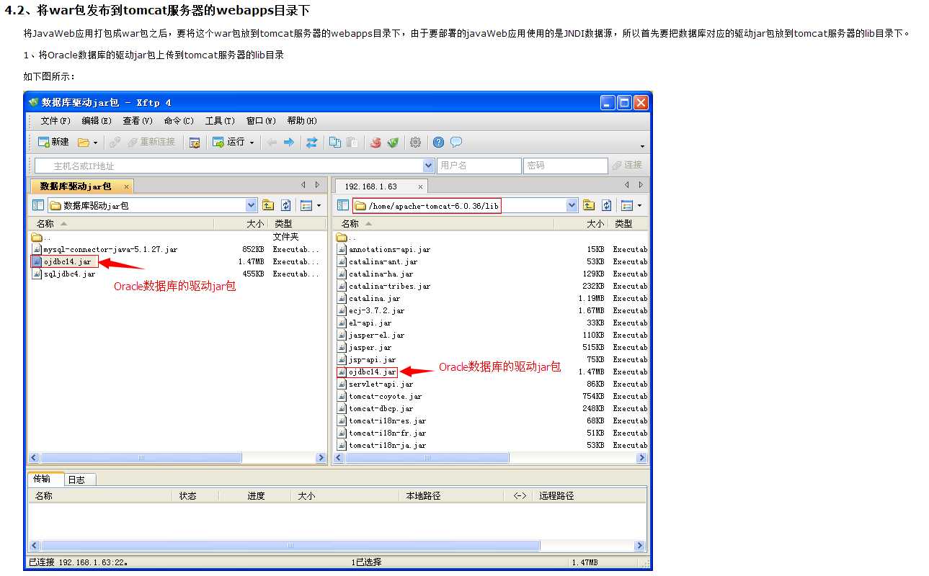Go up one folder in remote pane
Screen dimensions: 929x576
tap(589, 205)
